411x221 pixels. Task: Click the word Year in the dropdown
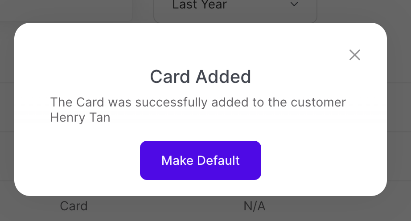click(x=213, y=5)
